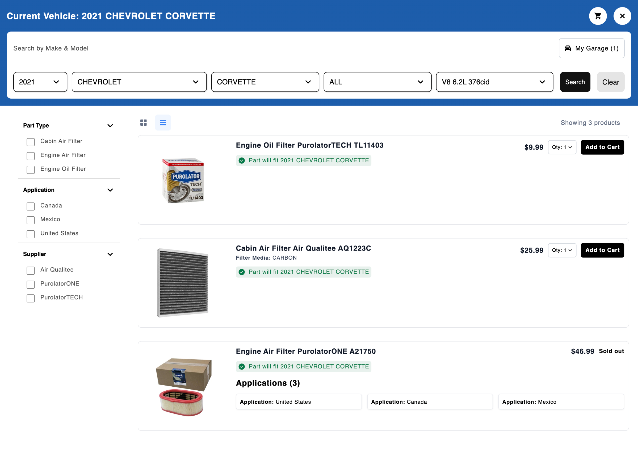The width and height of the screenshot is (638, 469).
Task: Open the model dropdown showing CORVETTE
Action: pyautogui.click(x=265, y=82)
